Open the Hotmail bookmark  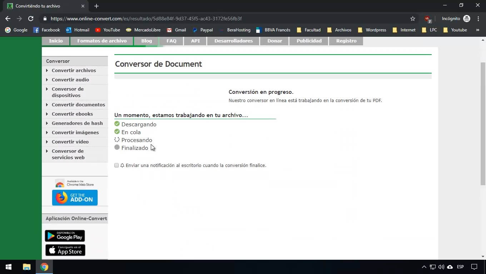coord(78,30)
